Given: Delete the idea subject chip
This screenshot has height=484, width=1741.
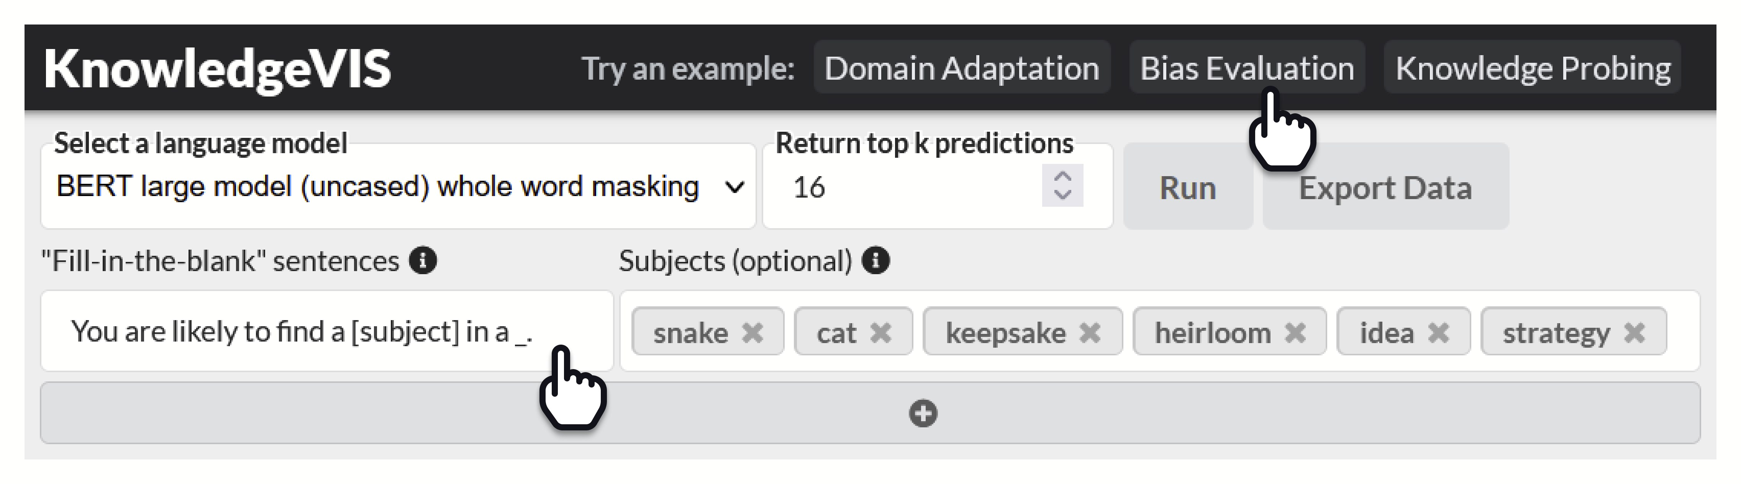Looking at the screenshot, I should point(1438,333).
